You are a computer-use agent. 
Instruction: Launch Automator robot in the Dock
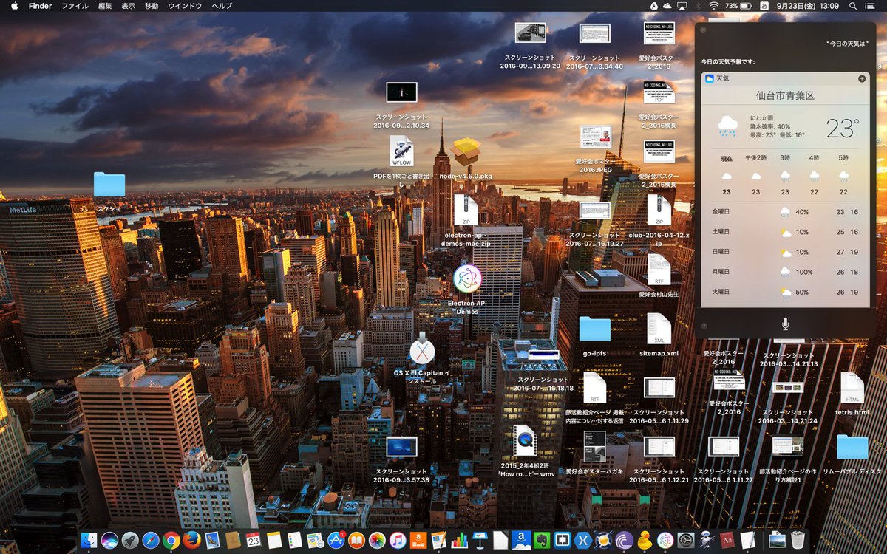click(706, 540)
